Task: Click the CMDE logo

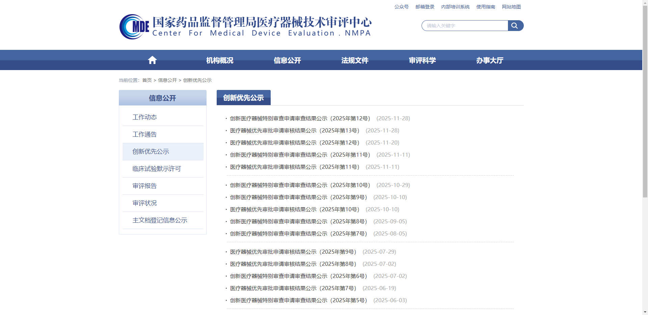Action: [x=134, y=27]
